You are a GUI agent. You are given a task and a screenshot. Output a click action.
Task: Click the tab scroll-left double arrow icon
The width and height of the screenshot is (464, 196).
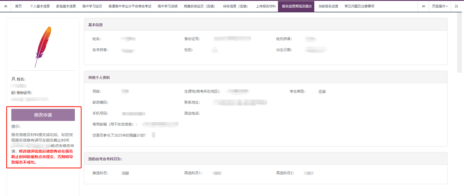(6, 6)
